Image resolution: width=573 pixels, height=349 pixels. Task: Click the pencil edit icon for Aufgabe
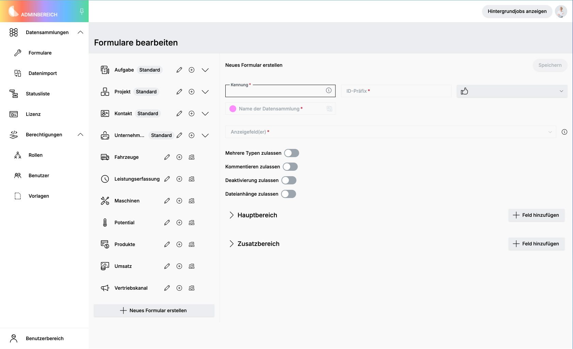pos(179,70)
